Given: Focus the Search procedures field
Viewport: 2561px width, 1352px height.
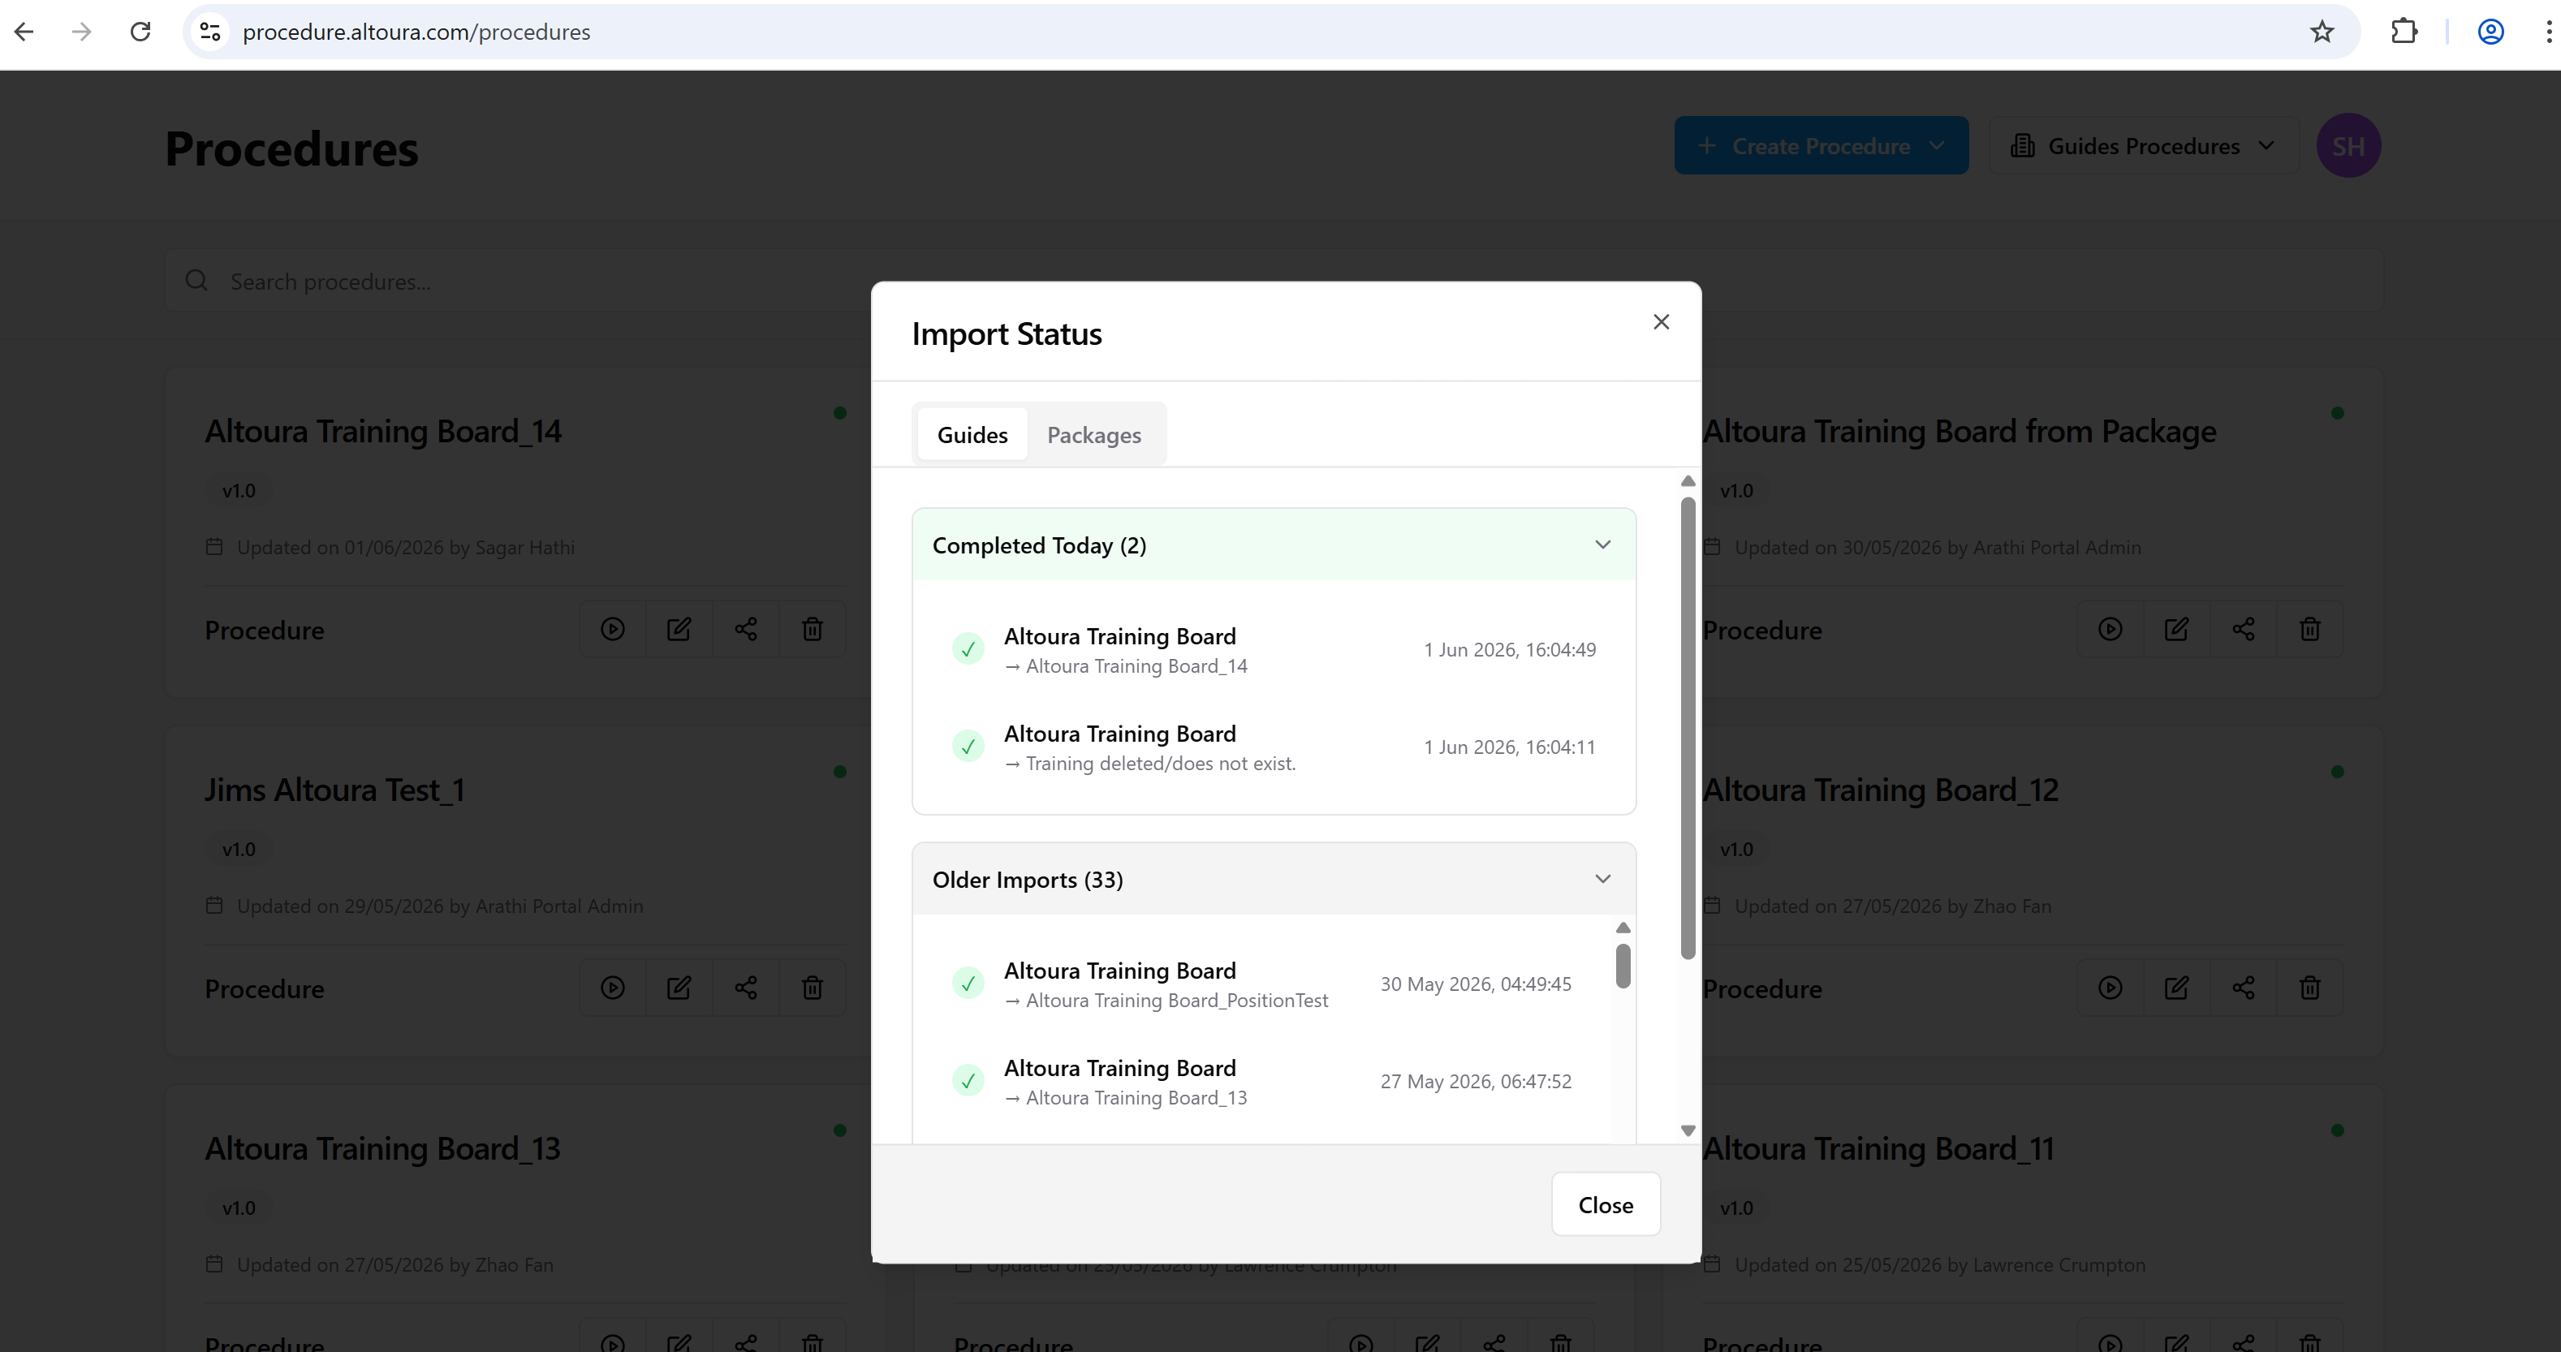Looking at the screenshot, I should [1274, 282].
